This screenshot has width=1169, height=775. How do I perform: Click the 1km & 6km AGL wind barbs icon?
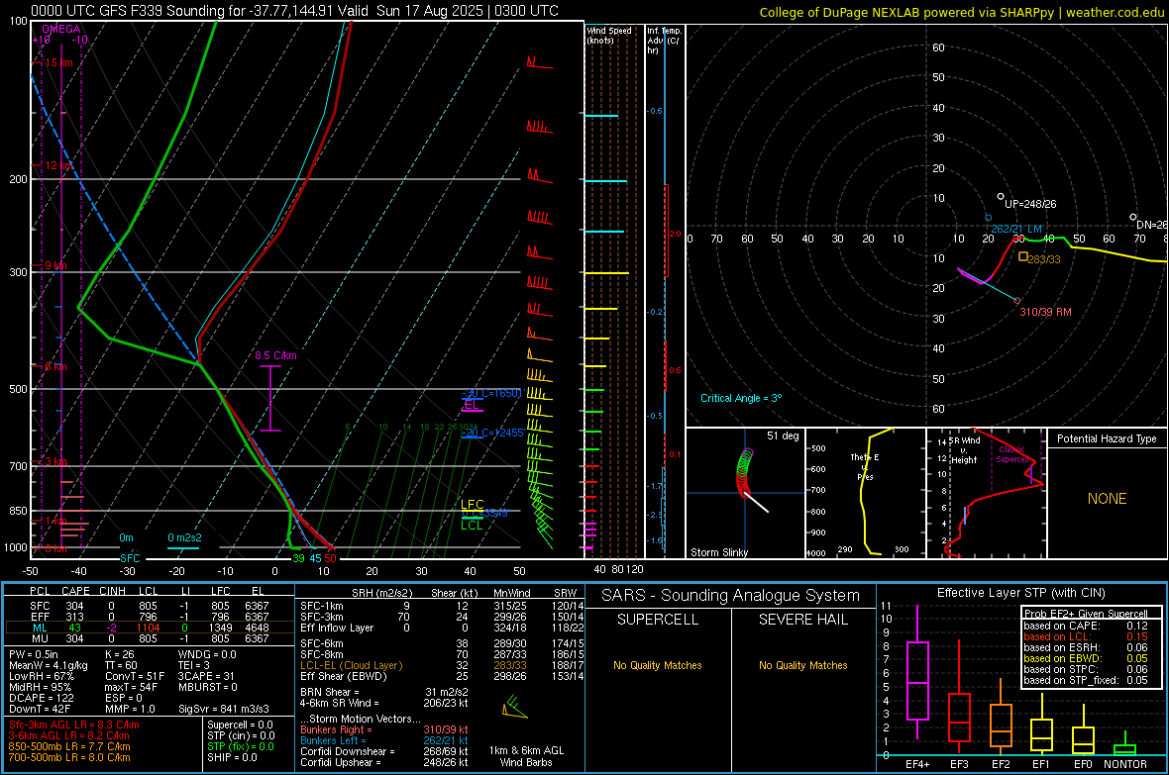[514, 707]
